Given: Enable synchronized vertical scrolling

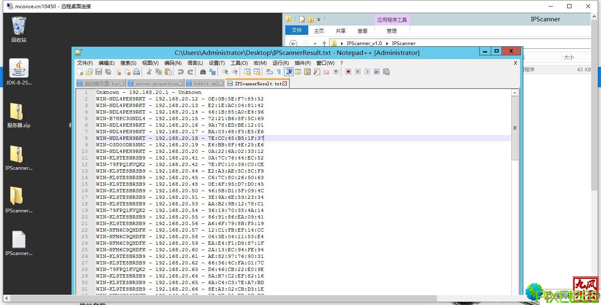Looking at the screenshot, I should (247, 72).
